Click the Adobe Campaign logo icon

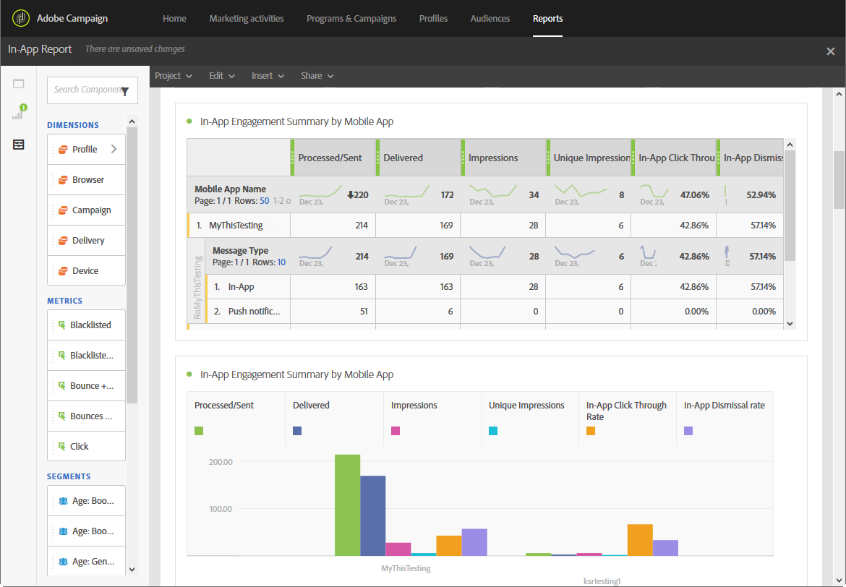[21, 18]
